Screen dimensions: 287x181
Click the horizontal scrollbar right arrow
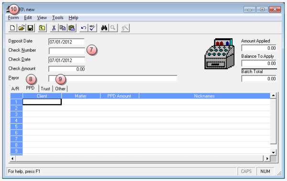[x=267, y=159]
